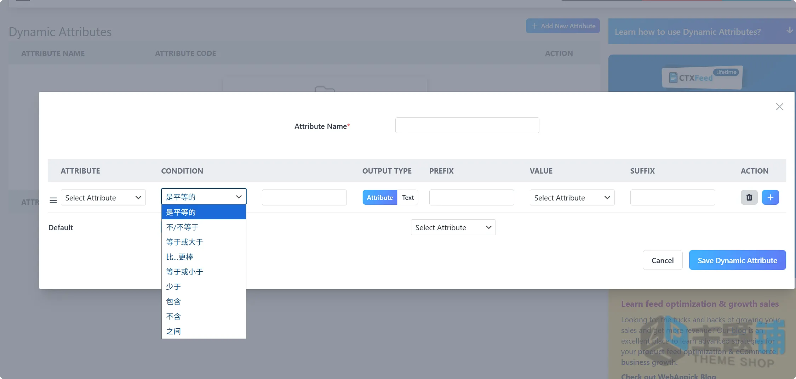Choose the 等于或小于 condition option
The image size is (796, 379).
pyautogui.click(x=204, y=272)
